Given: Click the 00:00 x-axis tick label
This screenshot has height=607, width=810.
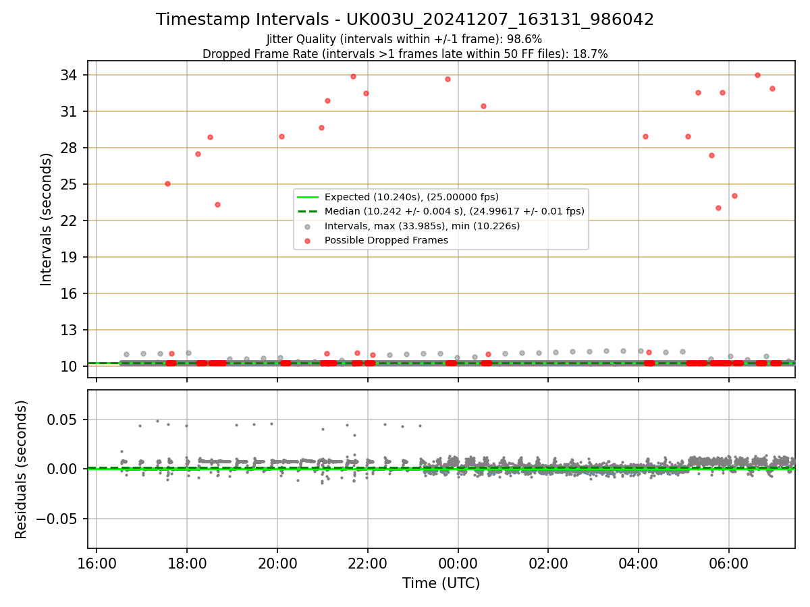Looking at the screenshot, I should (458, 564).
